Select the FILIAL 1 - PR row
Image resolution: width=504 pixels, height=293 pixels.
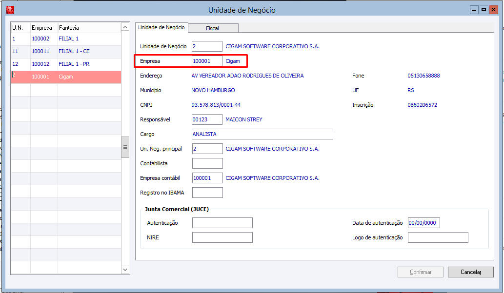click(66, 64)
